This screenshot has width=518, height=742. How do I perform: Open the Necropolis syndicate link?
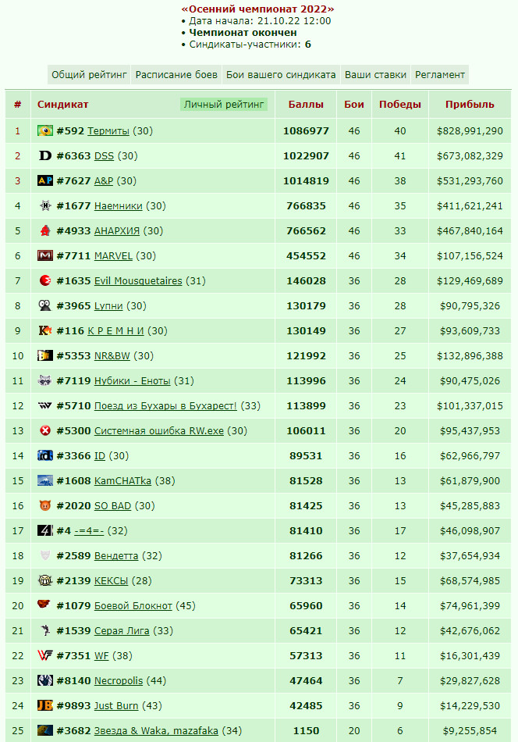click(118, 681)
